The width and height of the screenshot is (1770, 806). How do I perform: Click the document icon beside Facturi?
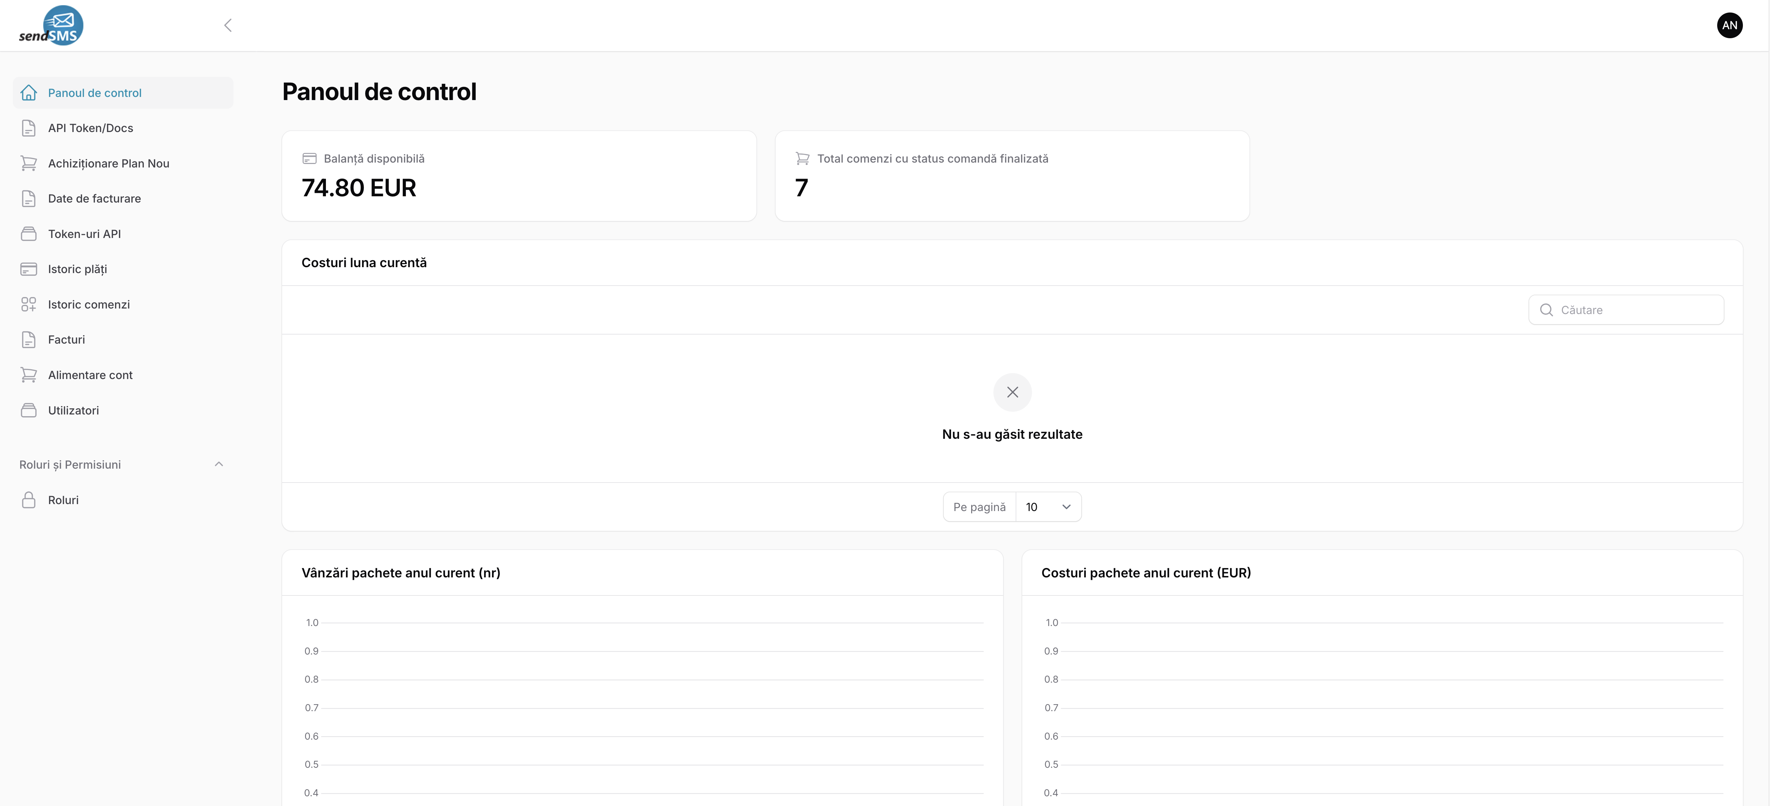[29, 339]
